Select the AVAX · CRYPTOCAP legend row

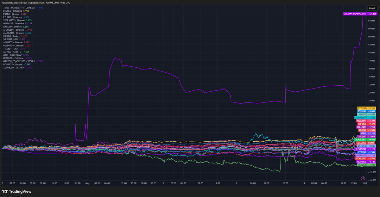[x=16, y=55]
